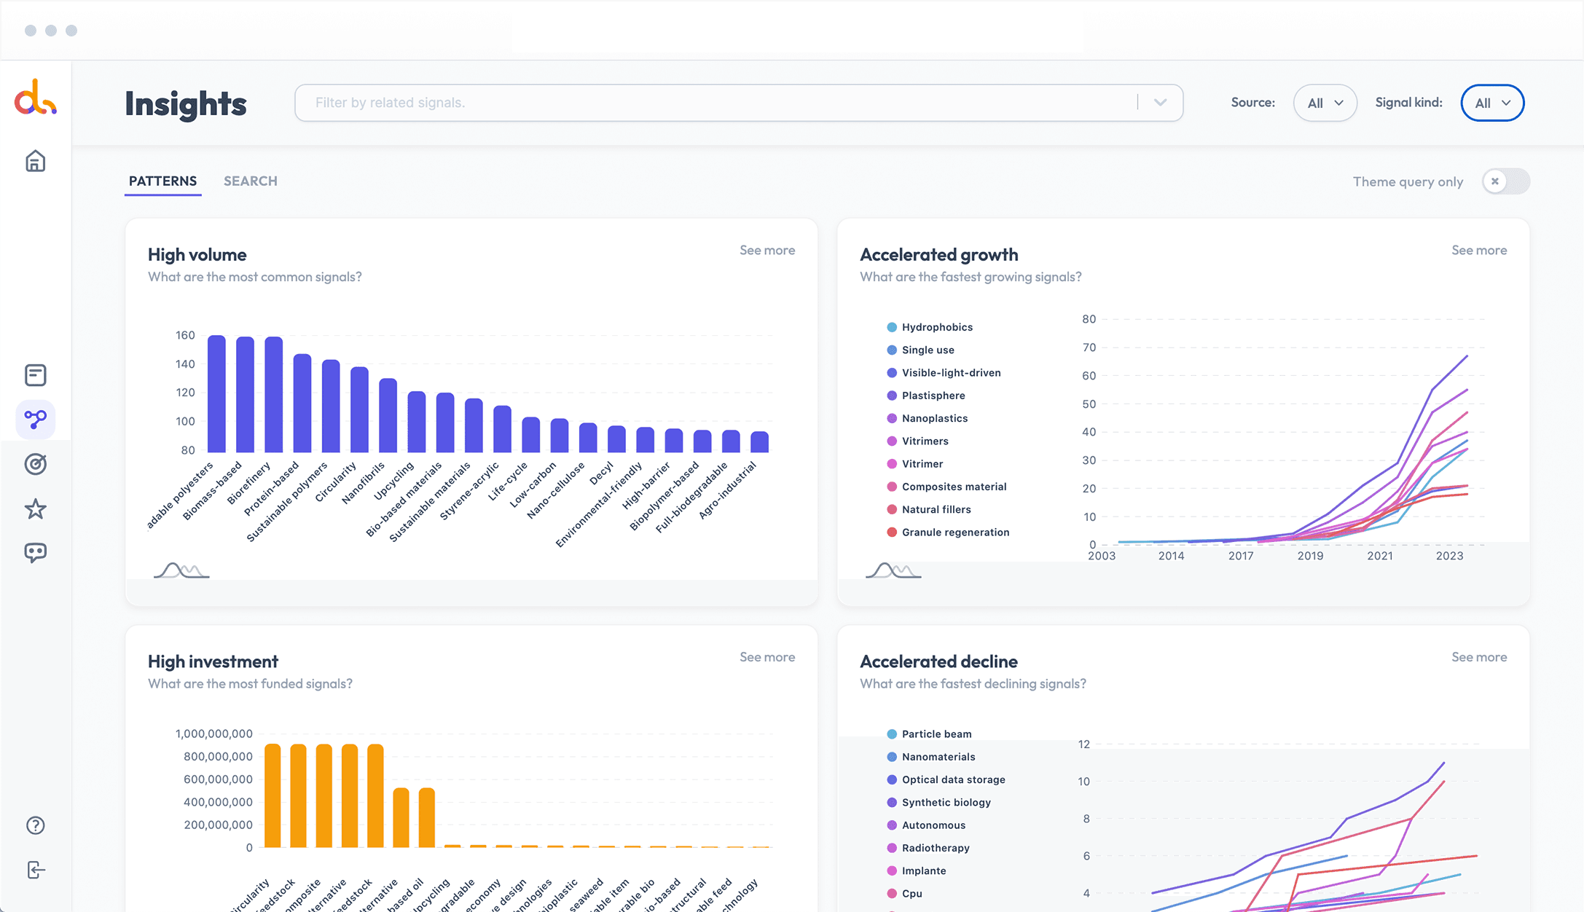The height and width of the screenshot is (912, 1584).
Task: Open the chat bubble icon in the sidebar
Action: [x=35, y=553]
